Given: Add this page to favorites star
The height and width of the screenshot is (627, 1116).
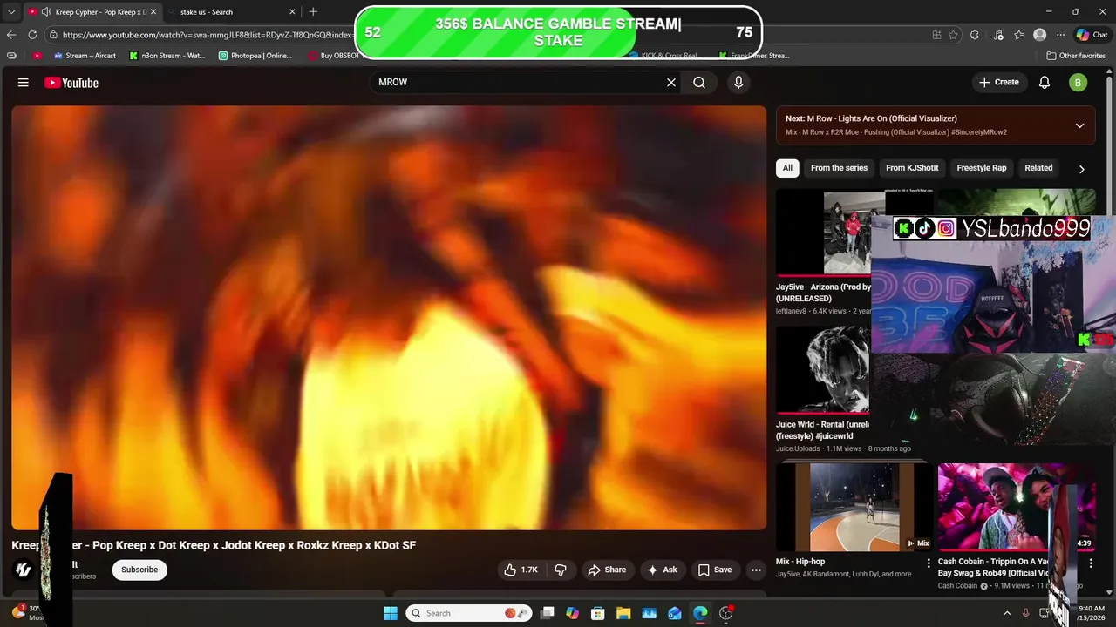Looking at the screenshot, I should point(953,35).
